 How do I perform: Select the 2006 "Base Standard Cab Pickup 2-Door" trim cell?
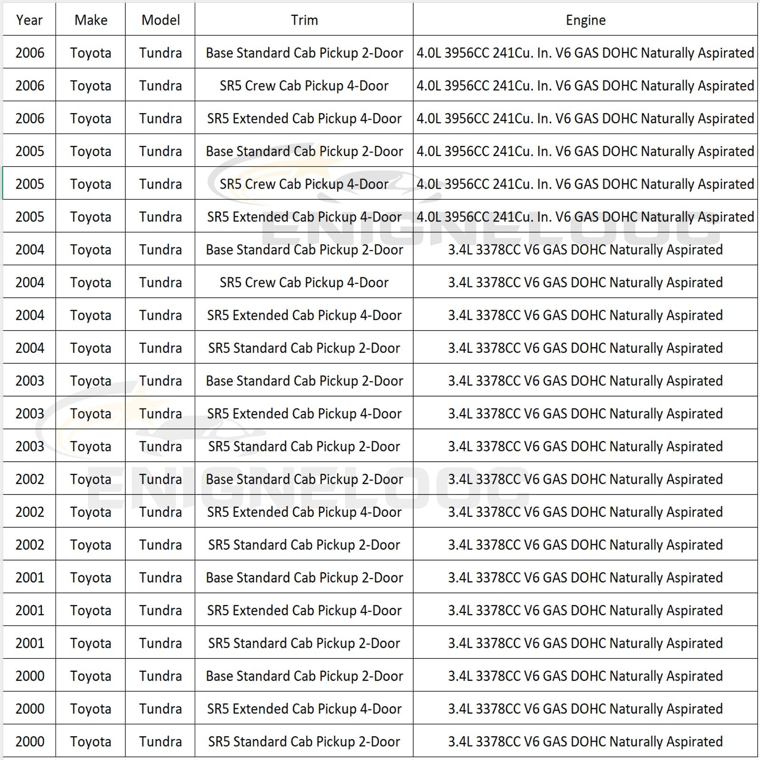click(304, 52)
